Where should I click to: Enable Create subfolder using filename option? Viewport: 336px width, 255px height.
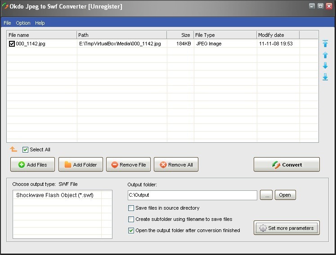131,219
